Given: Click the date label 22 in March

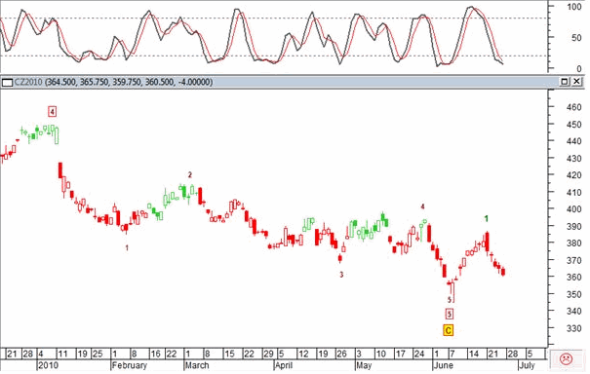Looking at the screenshot, I should [249, 355].
